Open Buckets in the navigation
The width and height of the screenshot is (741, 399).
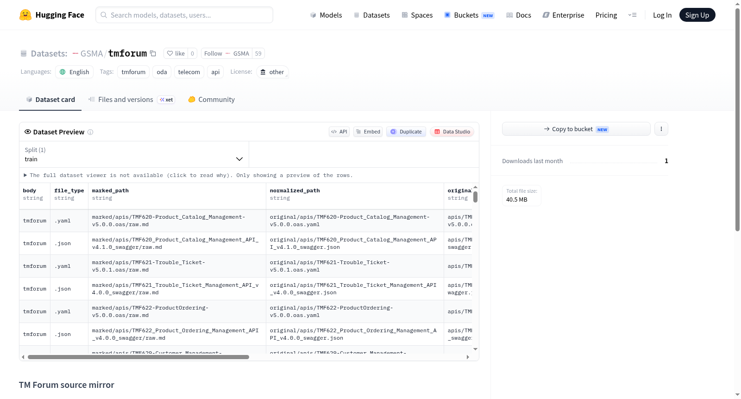(469, 15)
